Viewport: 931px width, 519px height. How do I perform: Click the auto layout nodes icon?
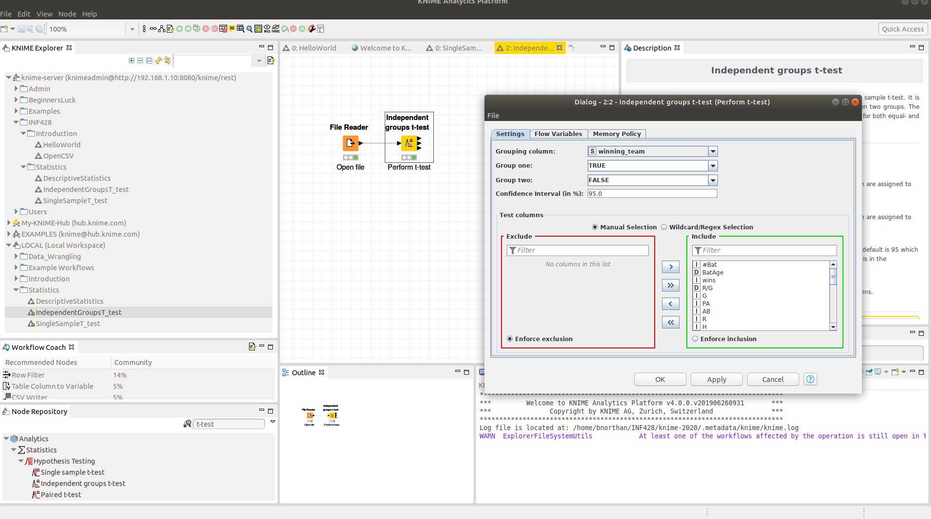[x=161, y=29]
